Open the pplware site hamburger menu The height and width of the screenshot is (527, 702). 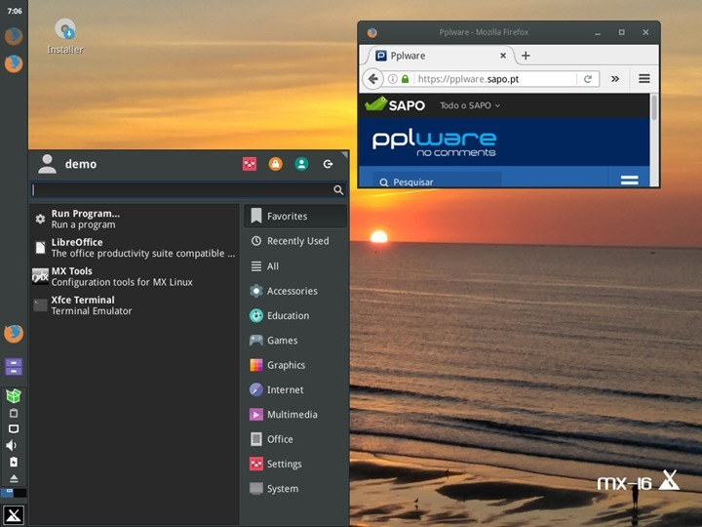(629, 181)
